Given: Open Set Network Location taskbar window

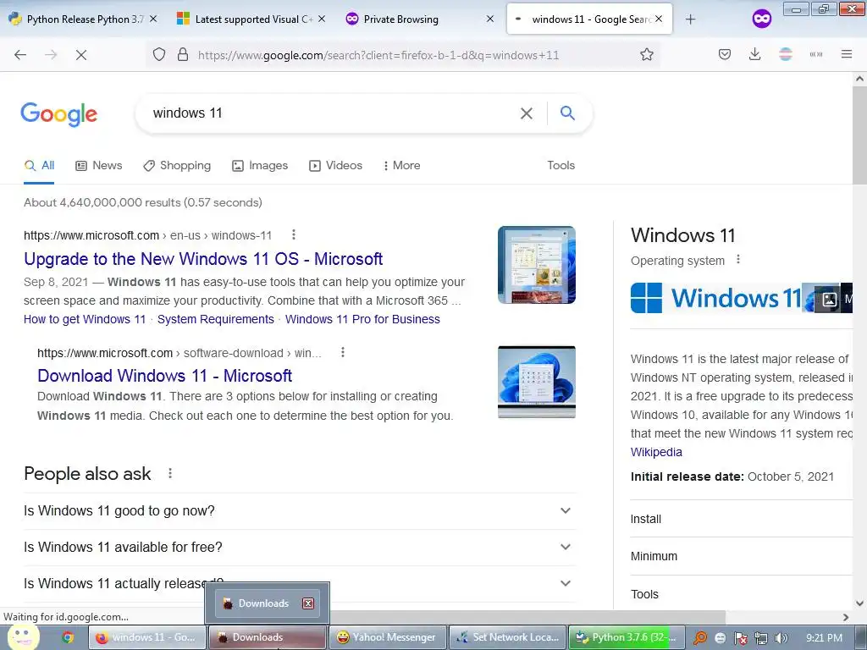Looking at the screenshot, I should [508, 637].
